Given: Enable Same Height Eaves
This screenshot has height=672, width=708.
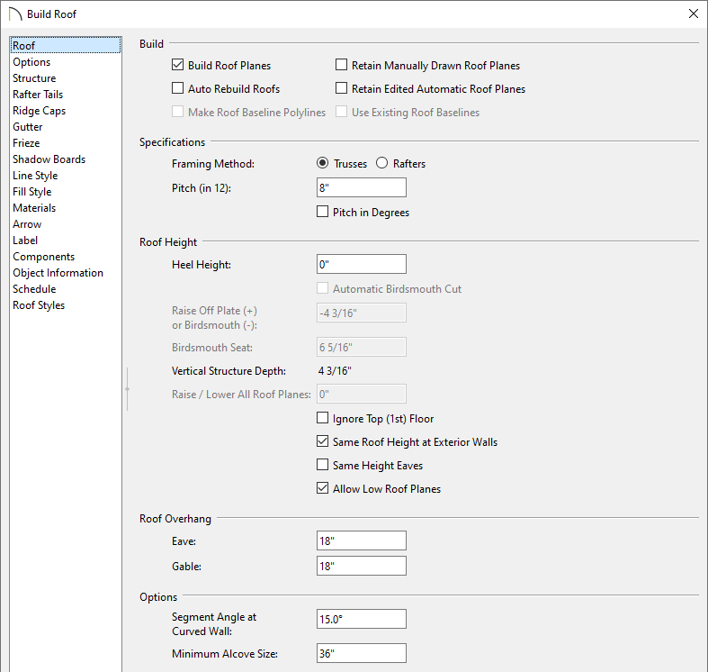Looking at the screenshot, I should click(322, 465).
